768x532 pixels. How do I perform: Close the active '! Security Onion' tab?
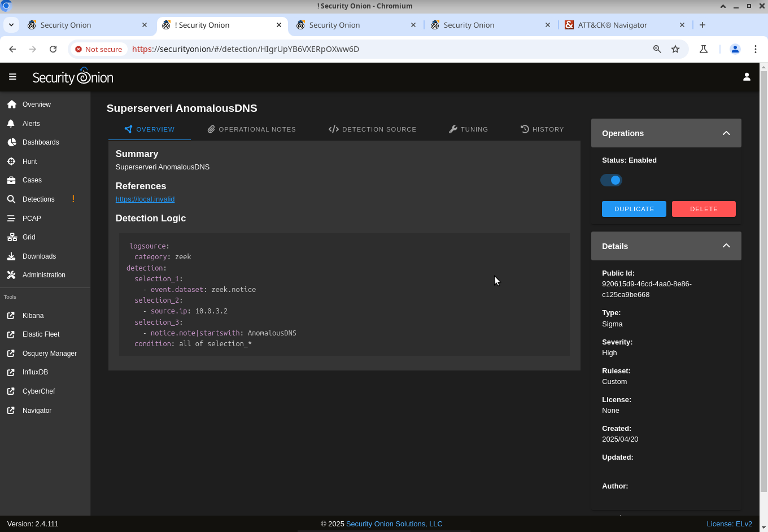(279, 25)
